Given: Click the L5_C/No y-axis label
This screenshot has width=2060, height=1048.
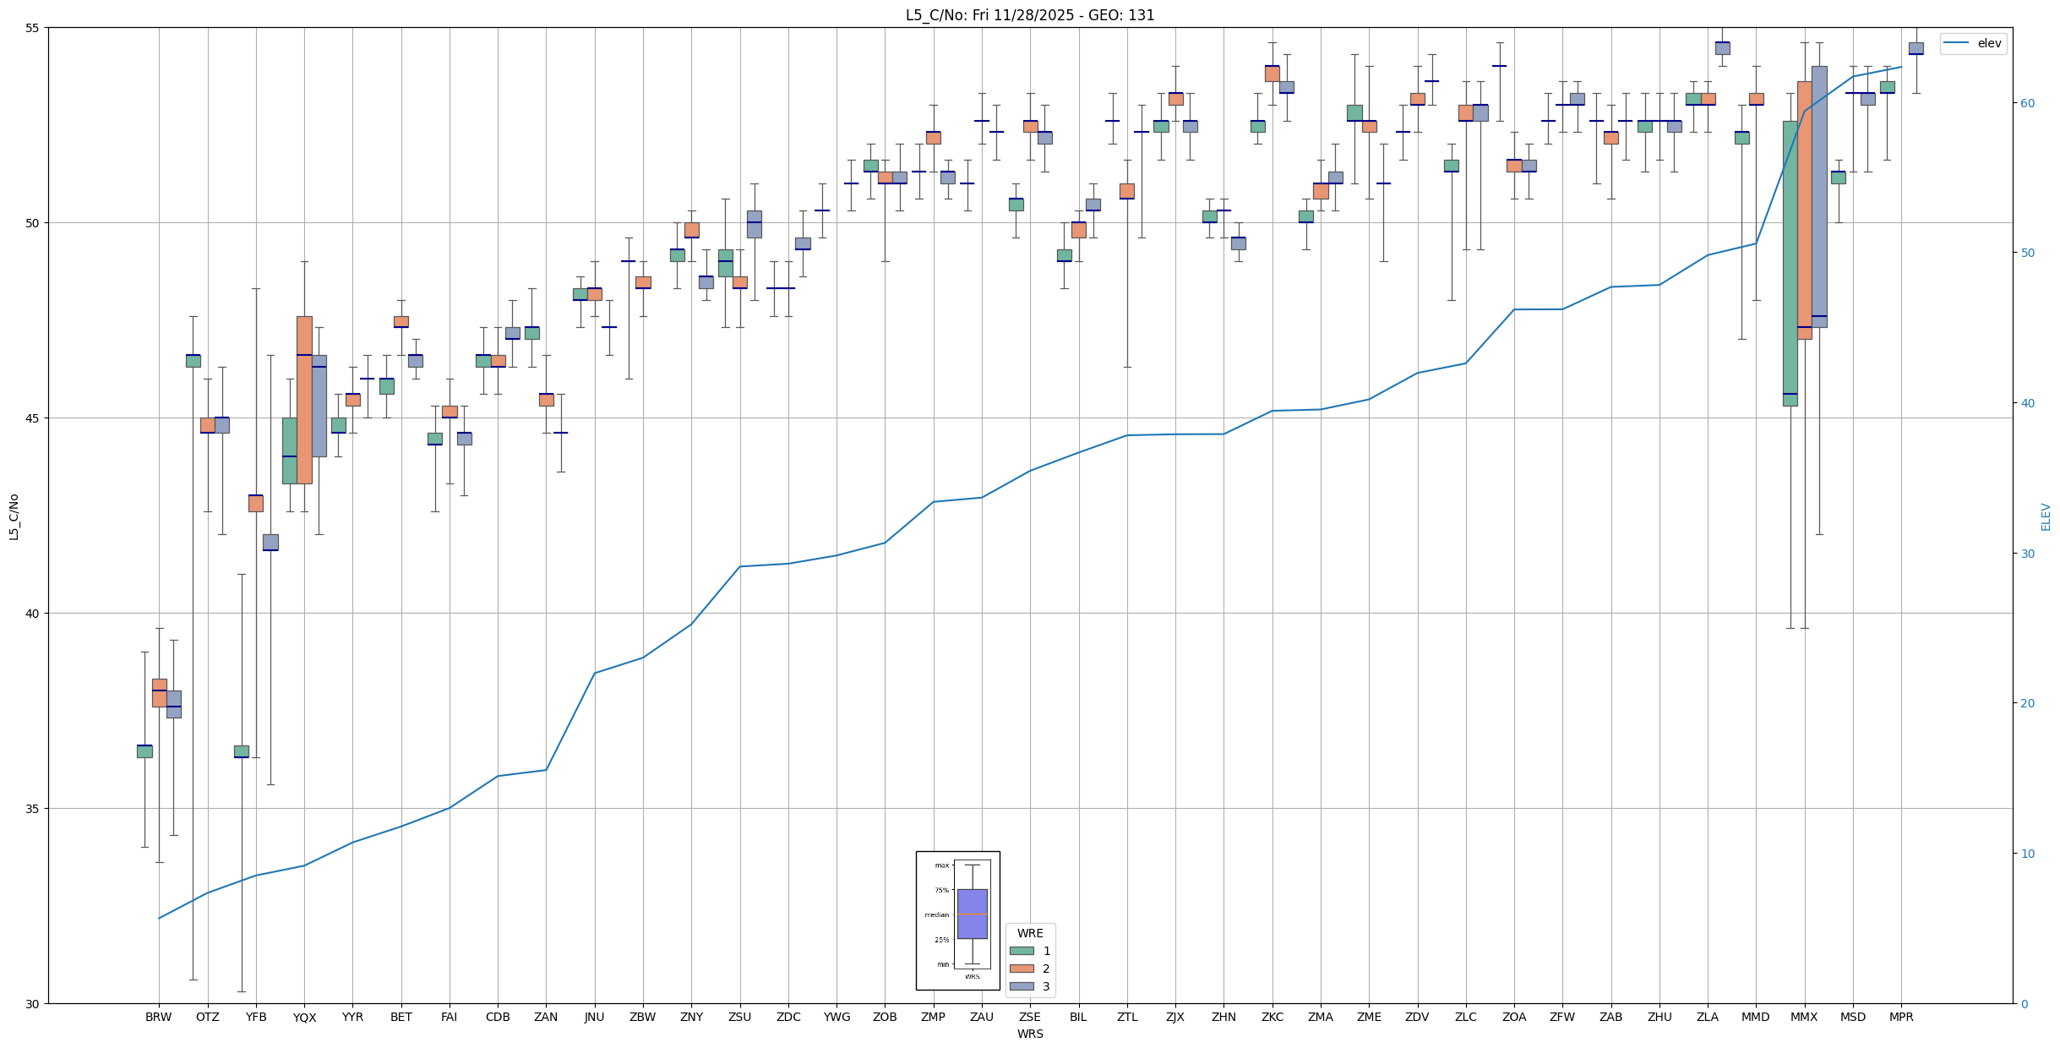Looking at the screenshot, I should [x=13, y=516].
